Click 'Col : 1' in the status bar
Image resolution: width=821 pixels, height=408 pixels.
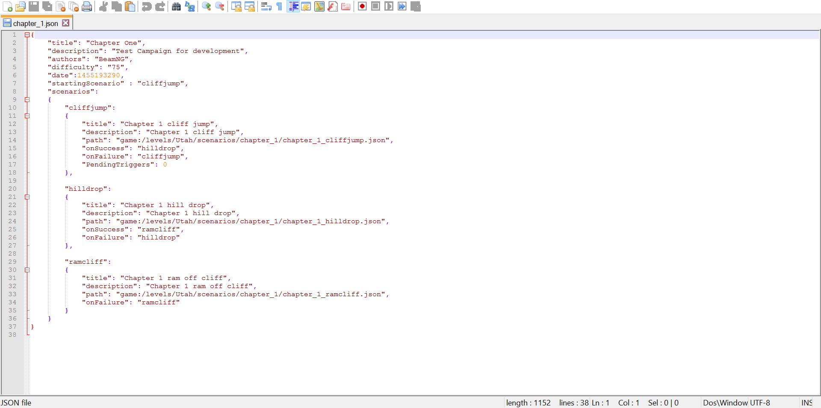629,402
